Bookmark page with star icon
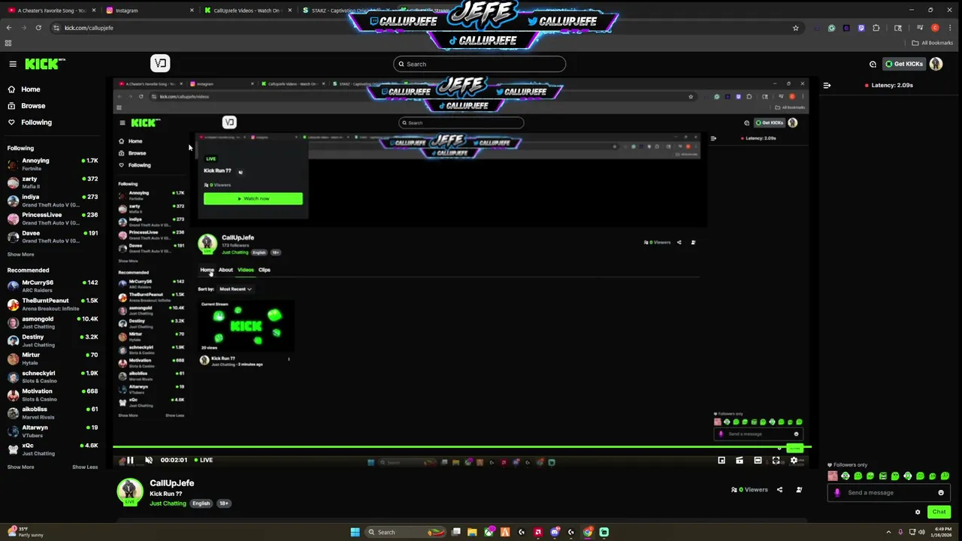This screenshot has height=541, width=962. (x=795, y=28)
